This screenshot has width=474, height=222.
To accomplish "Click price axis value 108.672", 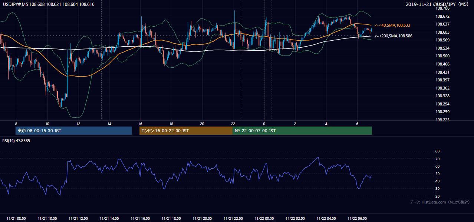I will [442, 16].
